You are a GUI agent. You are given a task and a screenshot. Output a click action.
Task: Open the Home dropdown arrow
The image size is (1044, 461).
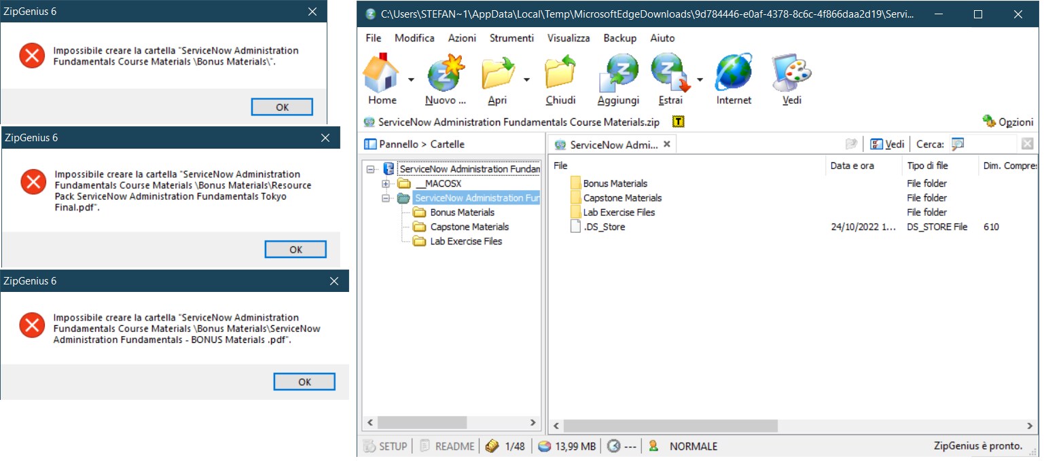(x=411, y=79)
